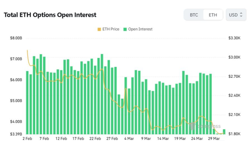This screenshot has height=141, width=250.
Task: Click the Total ETH Options Open Interest title
Action: [x=50, y=15]
